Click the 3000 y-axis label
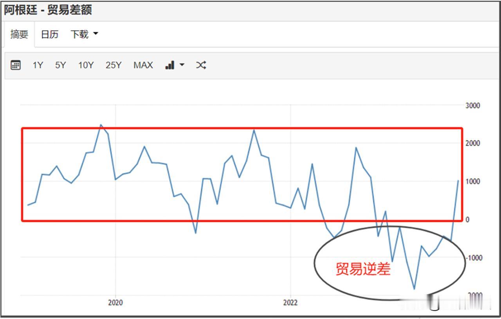 click(472, 105)
